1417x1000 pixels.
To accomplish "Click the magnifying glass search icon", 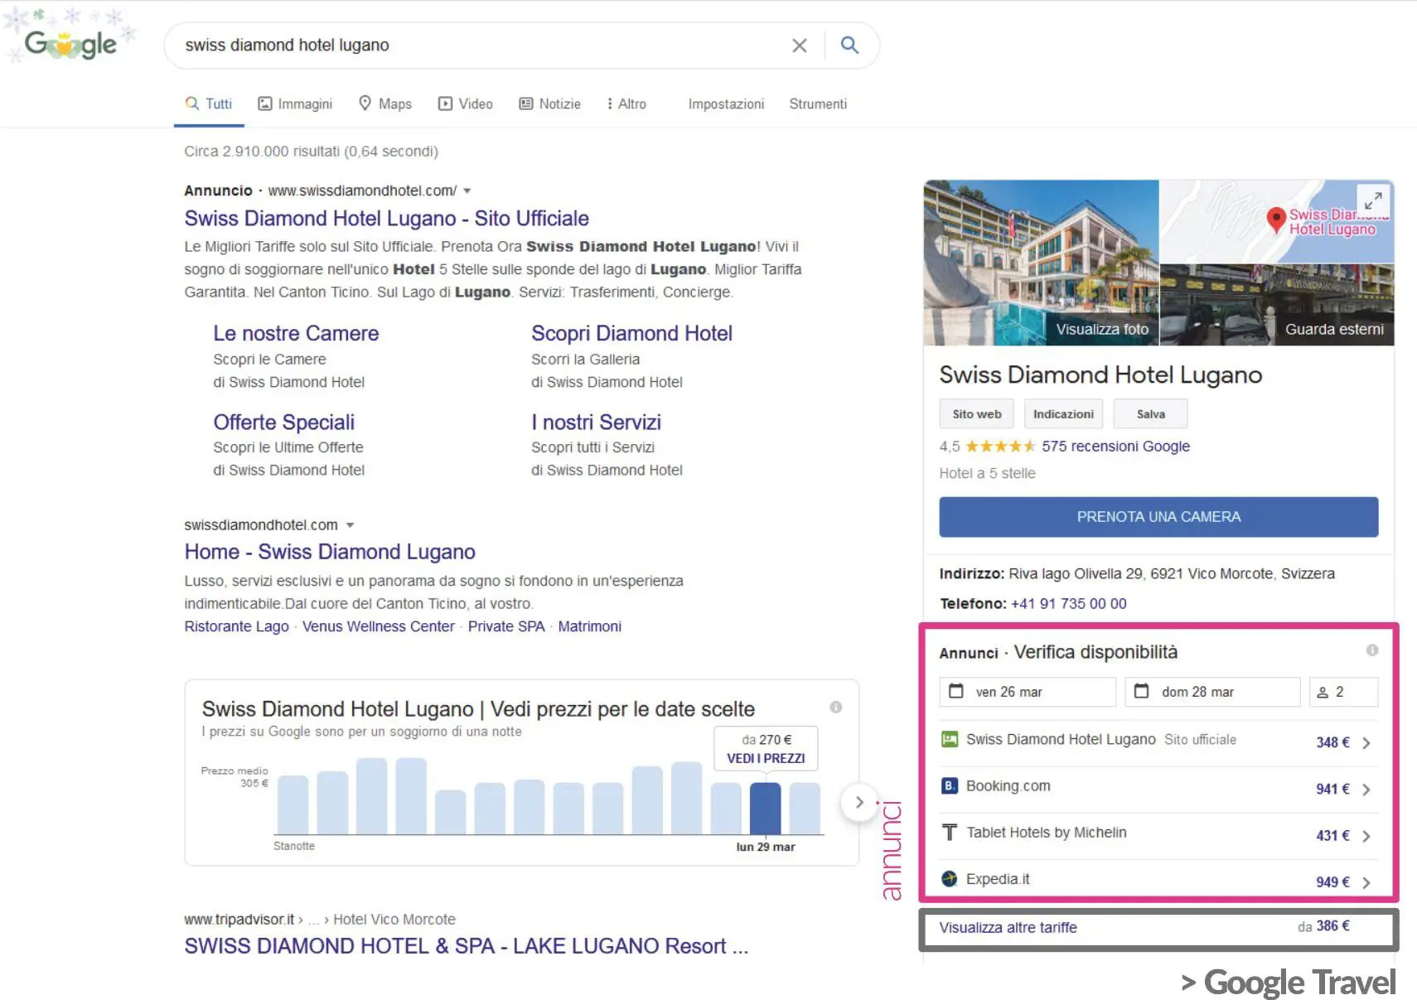I will click(849, 46).
